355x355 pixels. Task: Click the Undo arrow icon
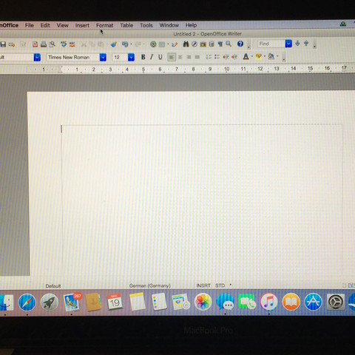tap(125, 44)
